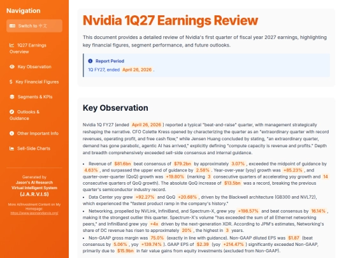Click the info icon beside Other Important Info

coord(12,133)
